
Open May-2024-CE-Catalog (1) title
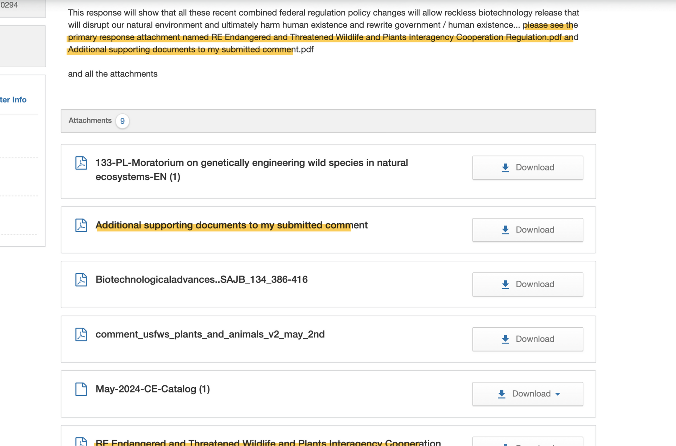(x=152, y=389)
